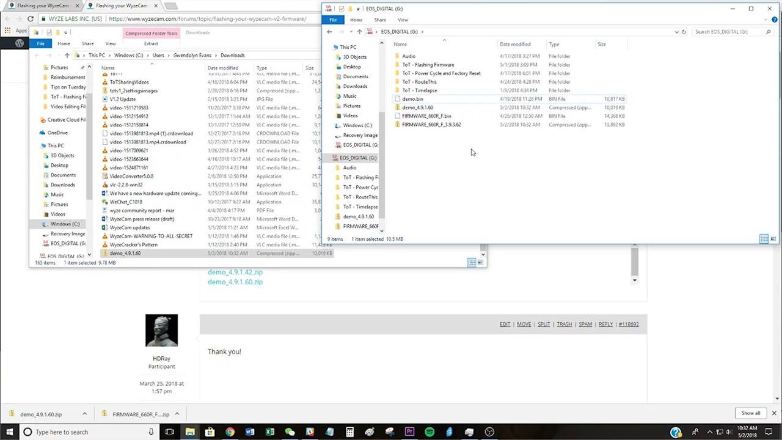Select the demo.bin file in EOS_DIGITAL
The width and height of the screenshot is (782, 440).
(x=510, y=99)
